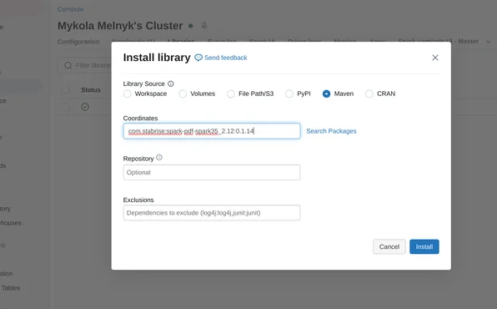Select Workspace library source

click(x=127, y=94)
